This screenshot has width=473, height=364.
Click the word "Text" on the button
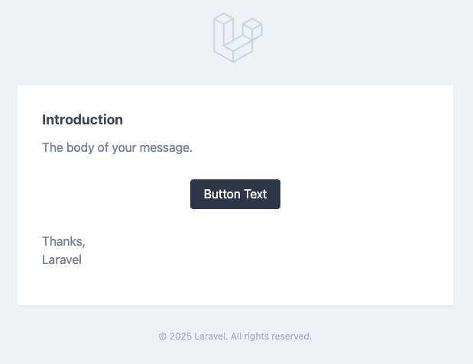[255, 194]
